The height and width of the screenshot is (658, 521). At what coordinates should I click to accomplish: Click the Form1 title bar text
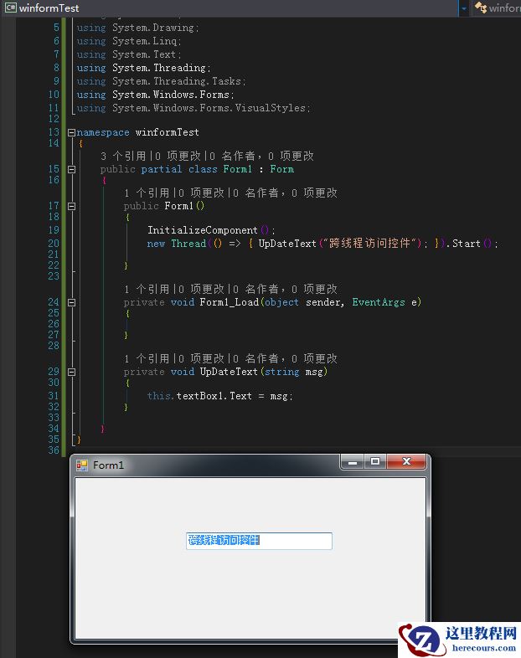[x=108, y=465]
